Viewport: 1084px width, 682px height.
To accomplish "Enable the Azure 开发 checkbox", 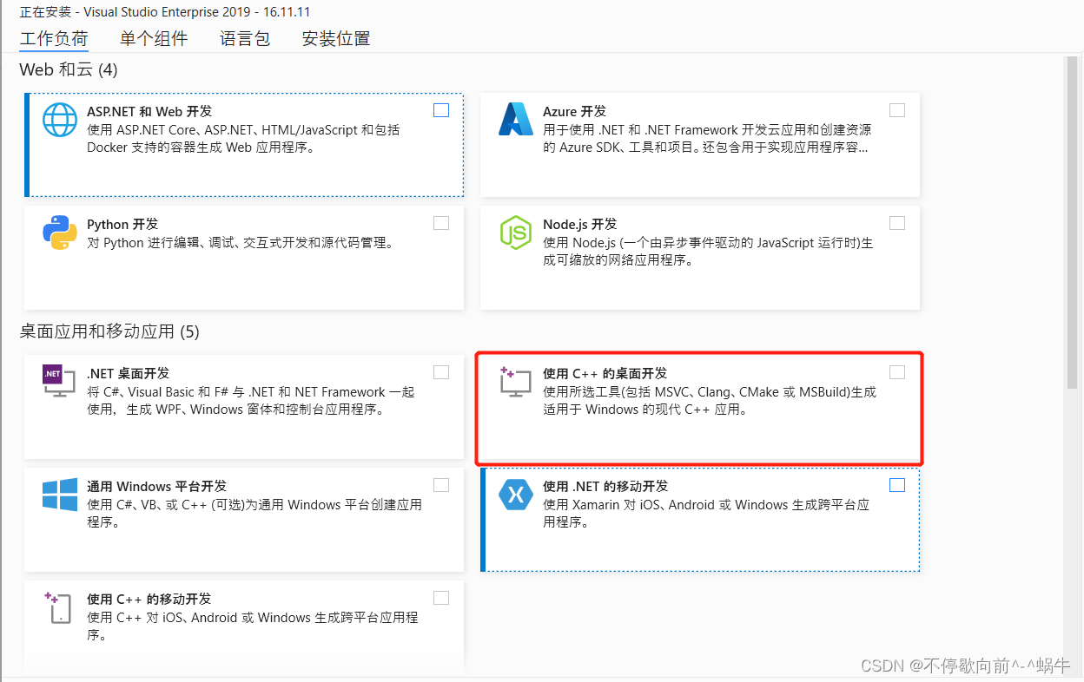I will (896, 110).
